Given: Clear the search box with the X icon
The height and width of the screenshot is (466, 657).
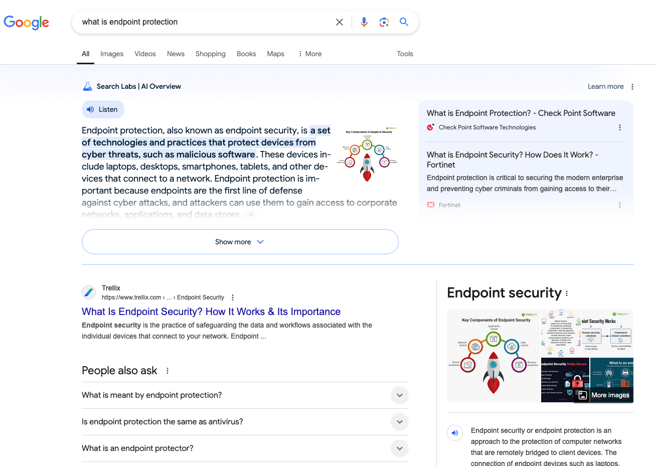Looking at the screenshot, I should 340,22.
